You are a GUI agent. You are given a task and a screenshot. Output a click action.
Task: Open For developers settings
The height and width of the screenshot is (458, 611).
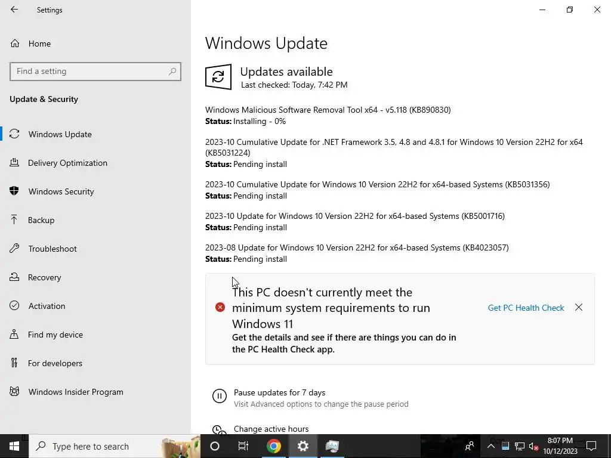point(55,363)
